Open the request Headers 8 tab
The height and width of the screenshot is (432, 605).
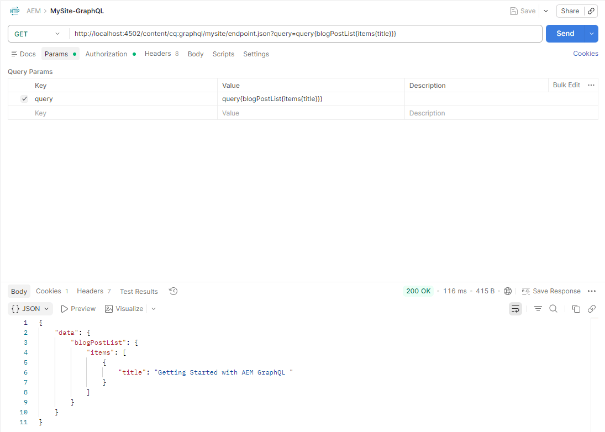(x=161, y=54)
